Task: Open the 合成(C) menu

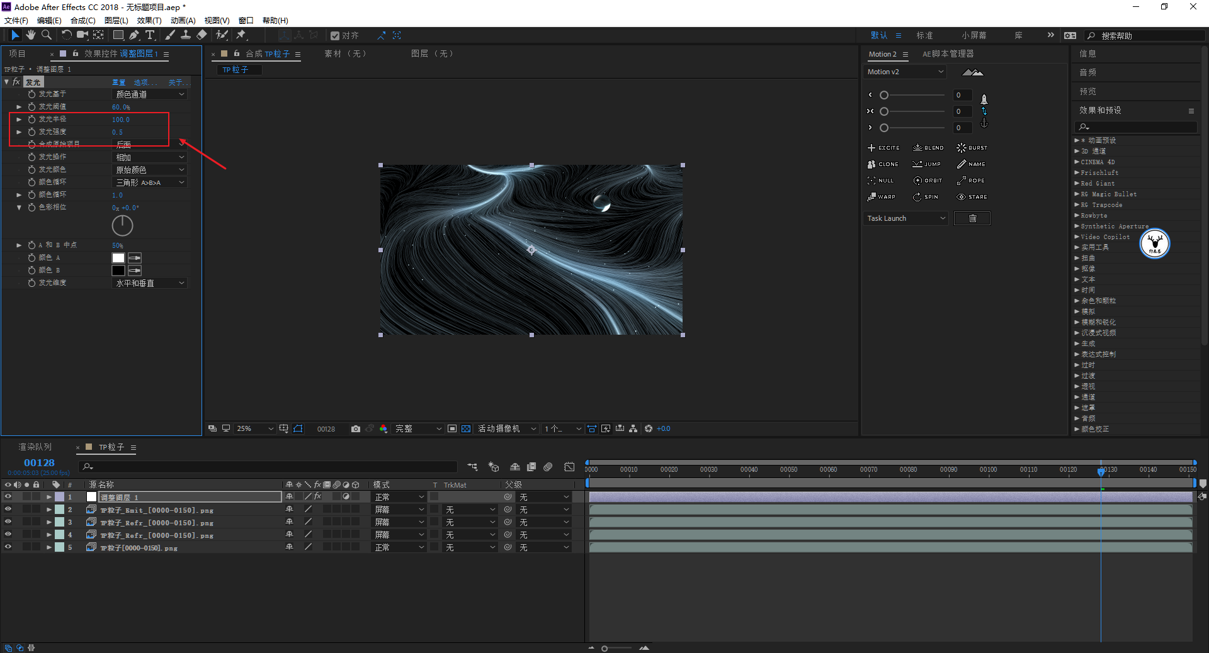Action: click(82, 21)
